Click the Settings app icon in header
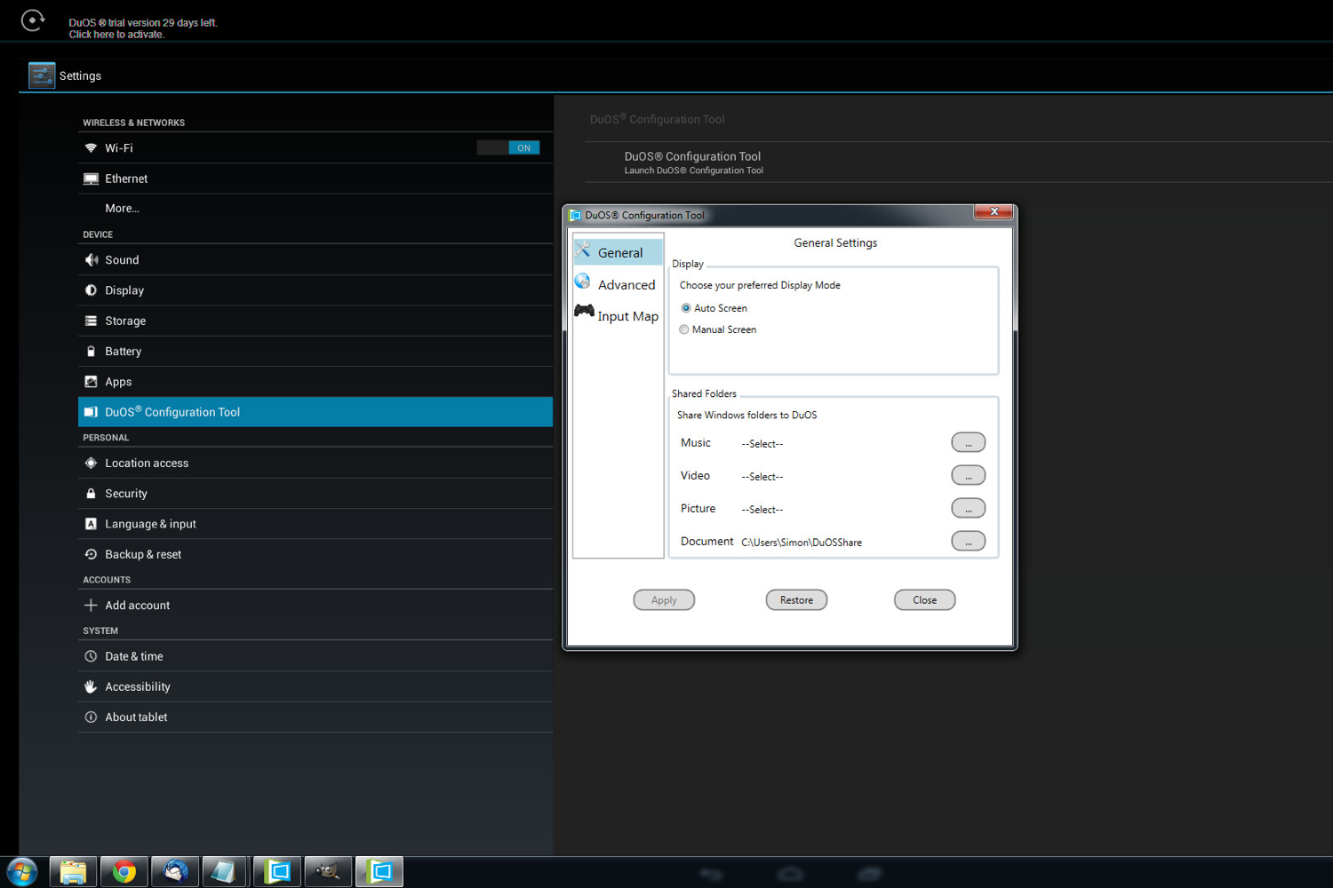 pos(42,75)
